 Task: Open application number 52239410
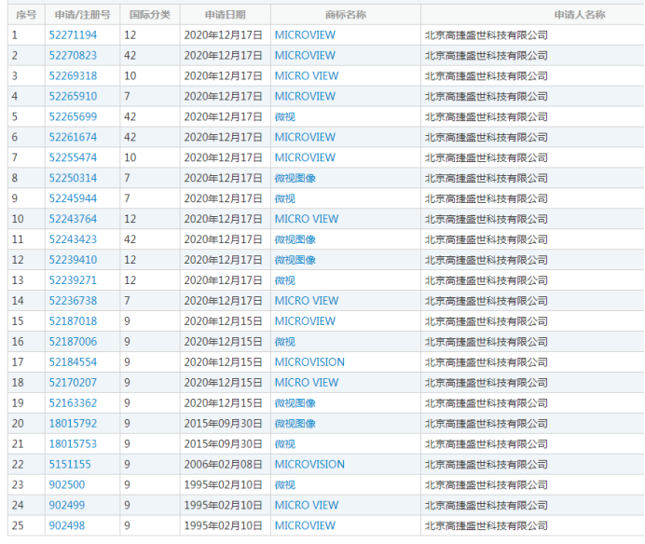[x=73, y=260]
